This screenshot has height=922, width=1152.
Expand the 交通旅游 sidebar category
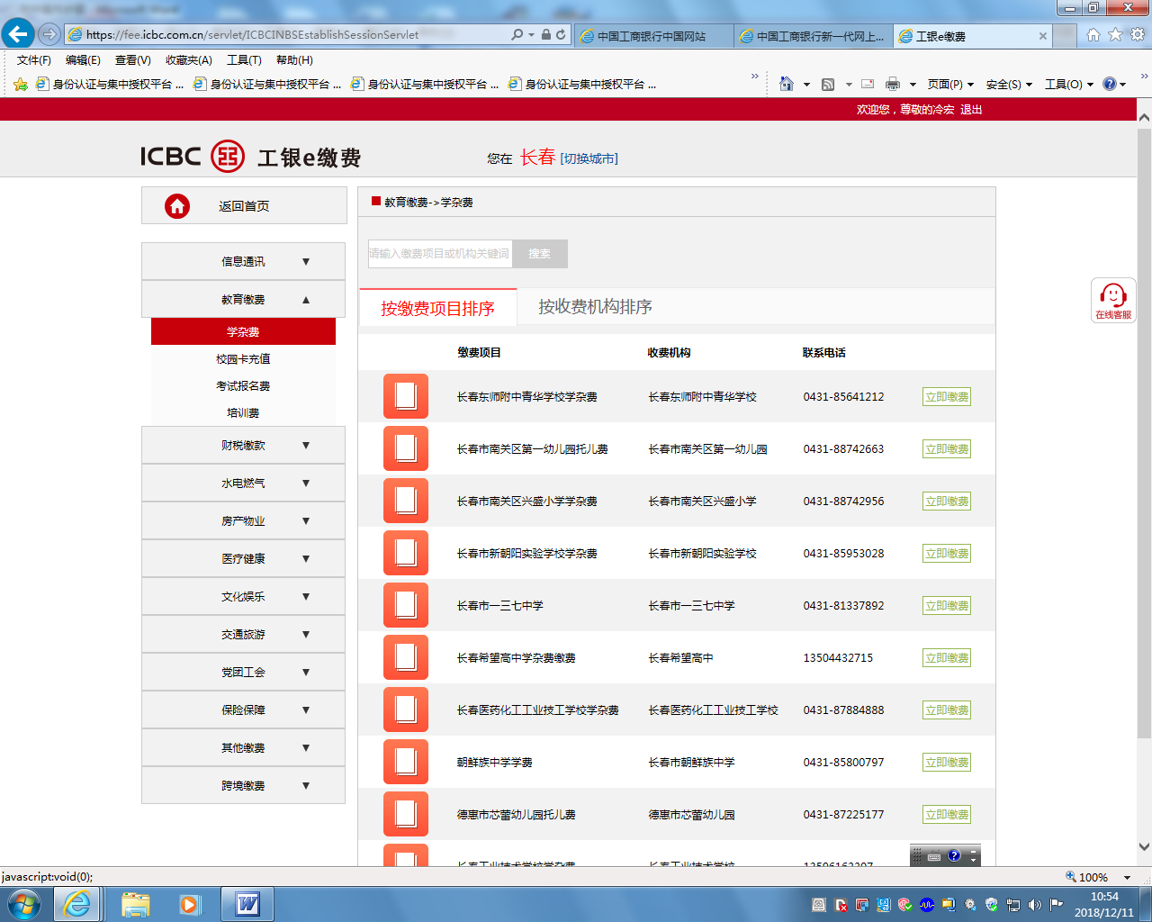tap(243, 634)
